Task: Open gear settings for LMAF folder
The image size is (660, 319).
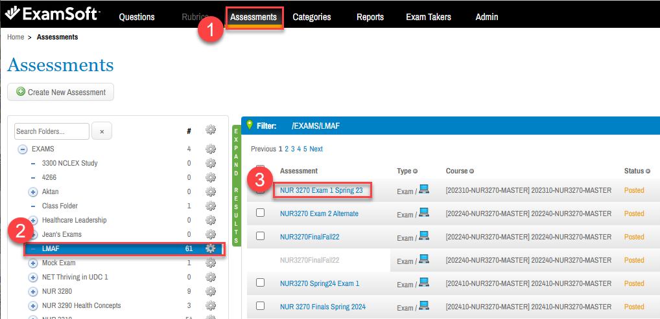Action: coord(211,248)
